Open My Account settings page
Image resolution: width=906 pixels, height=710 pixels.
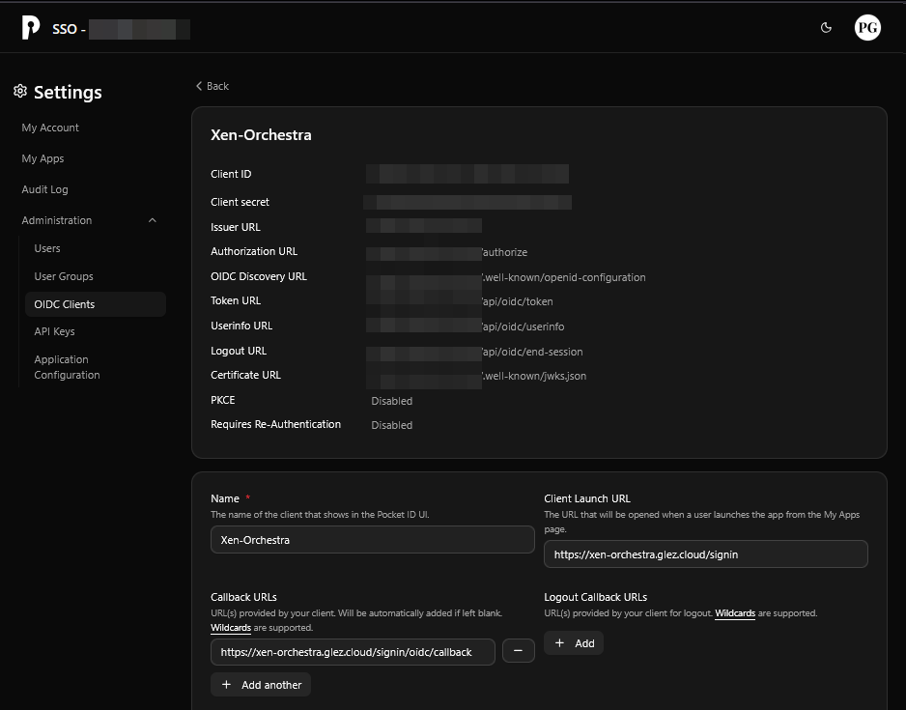(x=50, y=128)
